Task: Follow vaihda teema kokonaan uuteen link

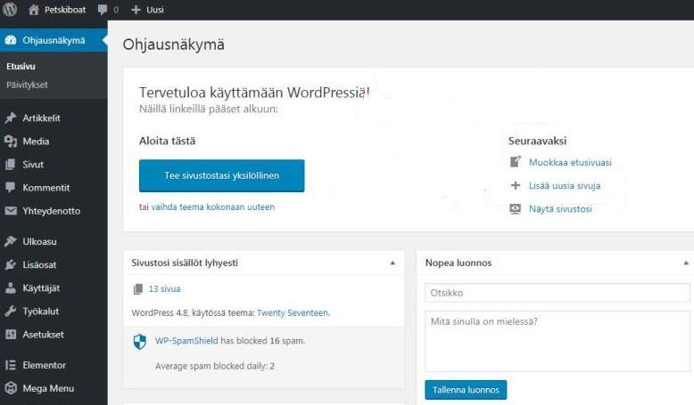Action: pyautogui.click(x=213, y=207)
